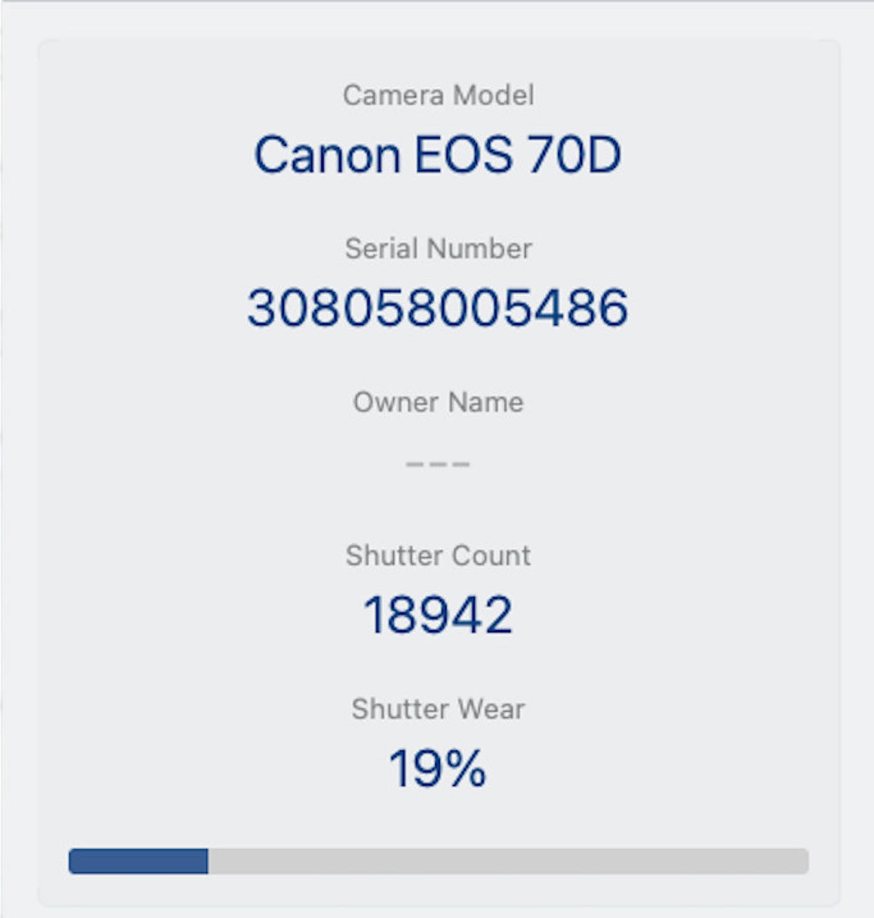Viewport: 874px width, 918px height.
Task: Click the Serial Number label
Action: coord(438,249)
